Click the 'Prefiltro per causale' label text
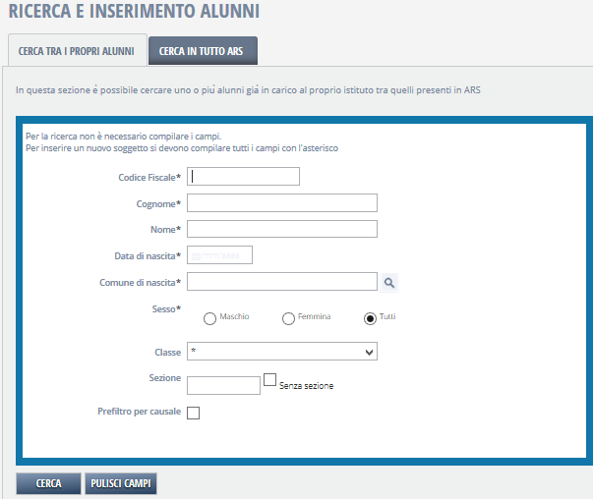Image resolution: width=593 pixels, height=499 pixels. (x=140, y=412)
